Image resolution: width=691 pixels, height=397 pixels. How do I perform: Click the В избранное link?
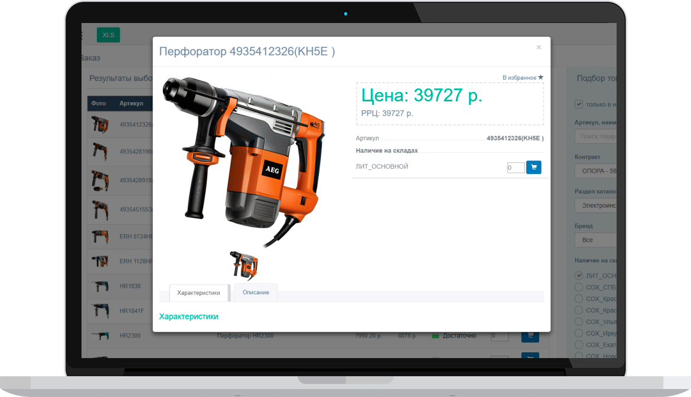tap(519, 77)
